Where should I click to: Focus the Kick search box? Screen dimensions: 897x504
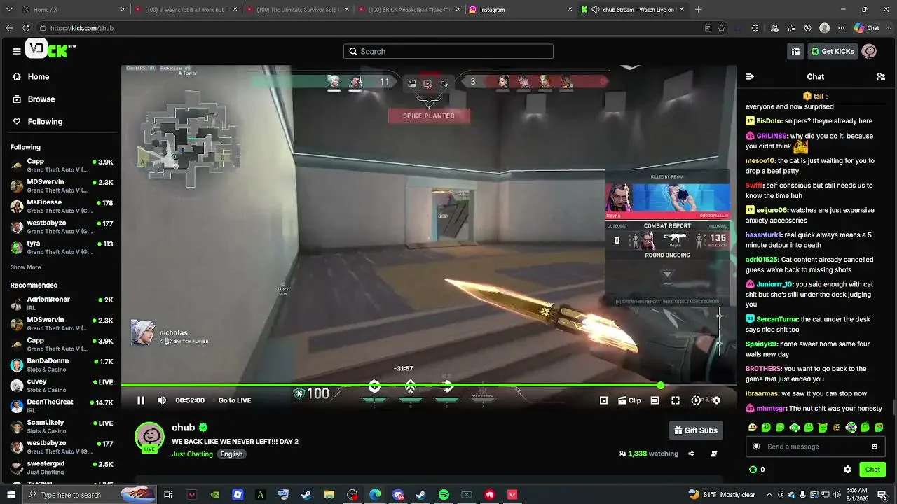(x=448, y=51)
